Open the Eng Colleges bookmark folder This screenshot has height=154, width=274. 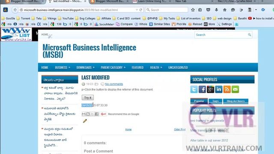tap(86, 18)
